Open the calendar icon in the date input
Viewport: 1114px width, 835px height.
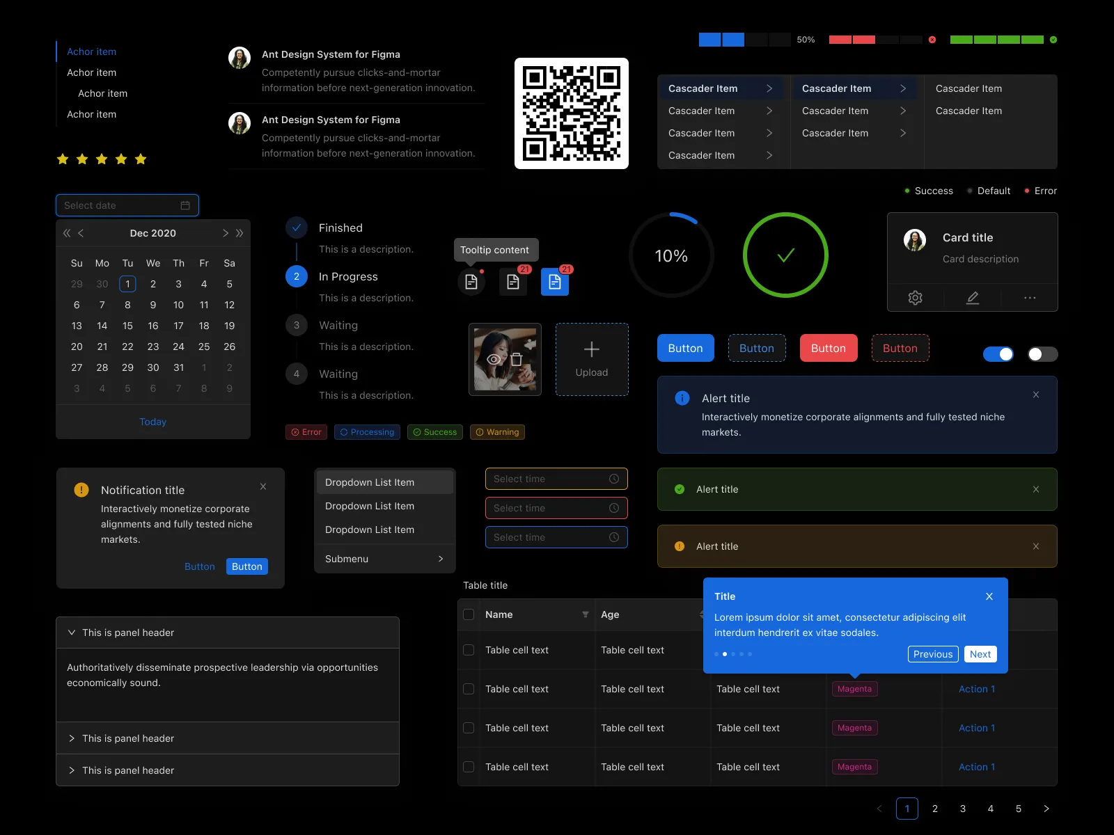pyautogui.click(x=185, y=205)
